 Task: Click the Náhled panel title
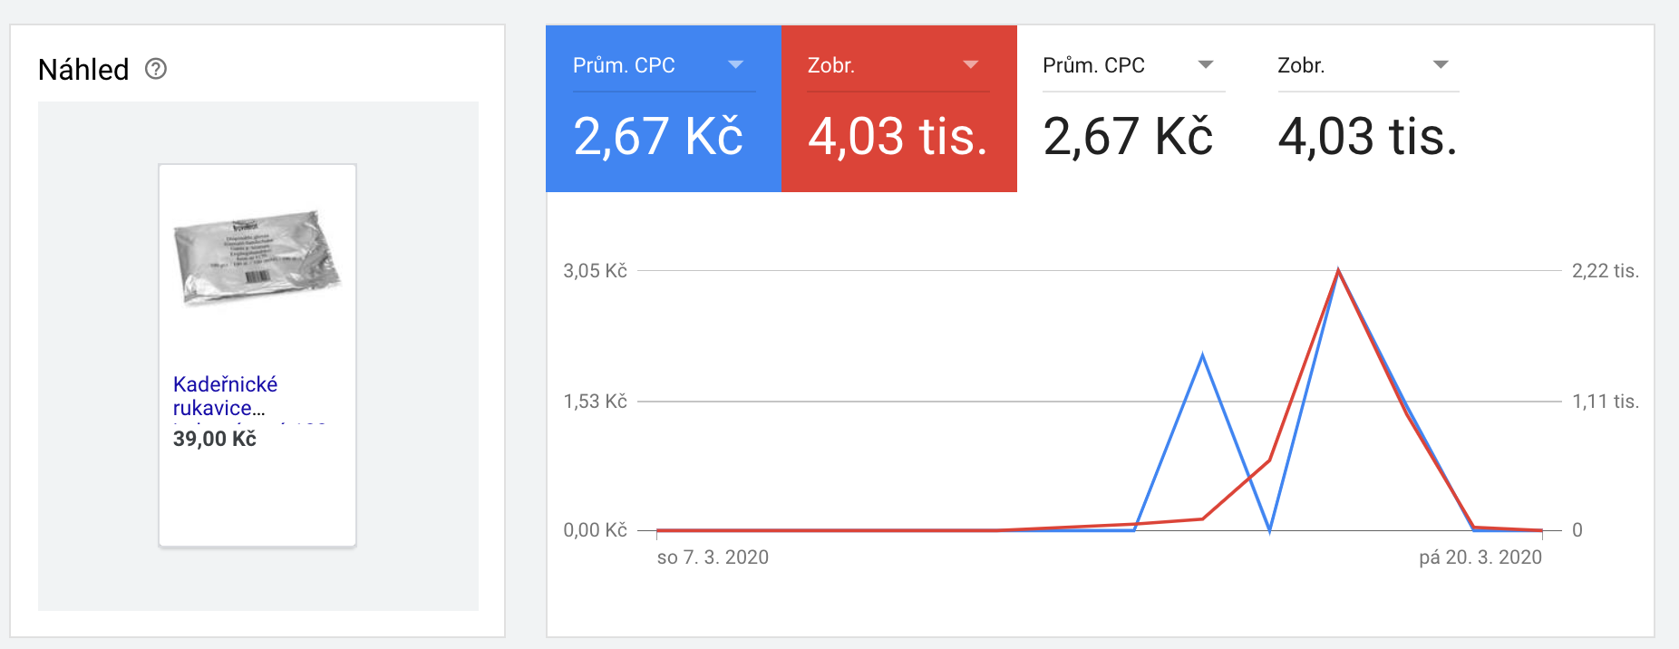(83, 70)
